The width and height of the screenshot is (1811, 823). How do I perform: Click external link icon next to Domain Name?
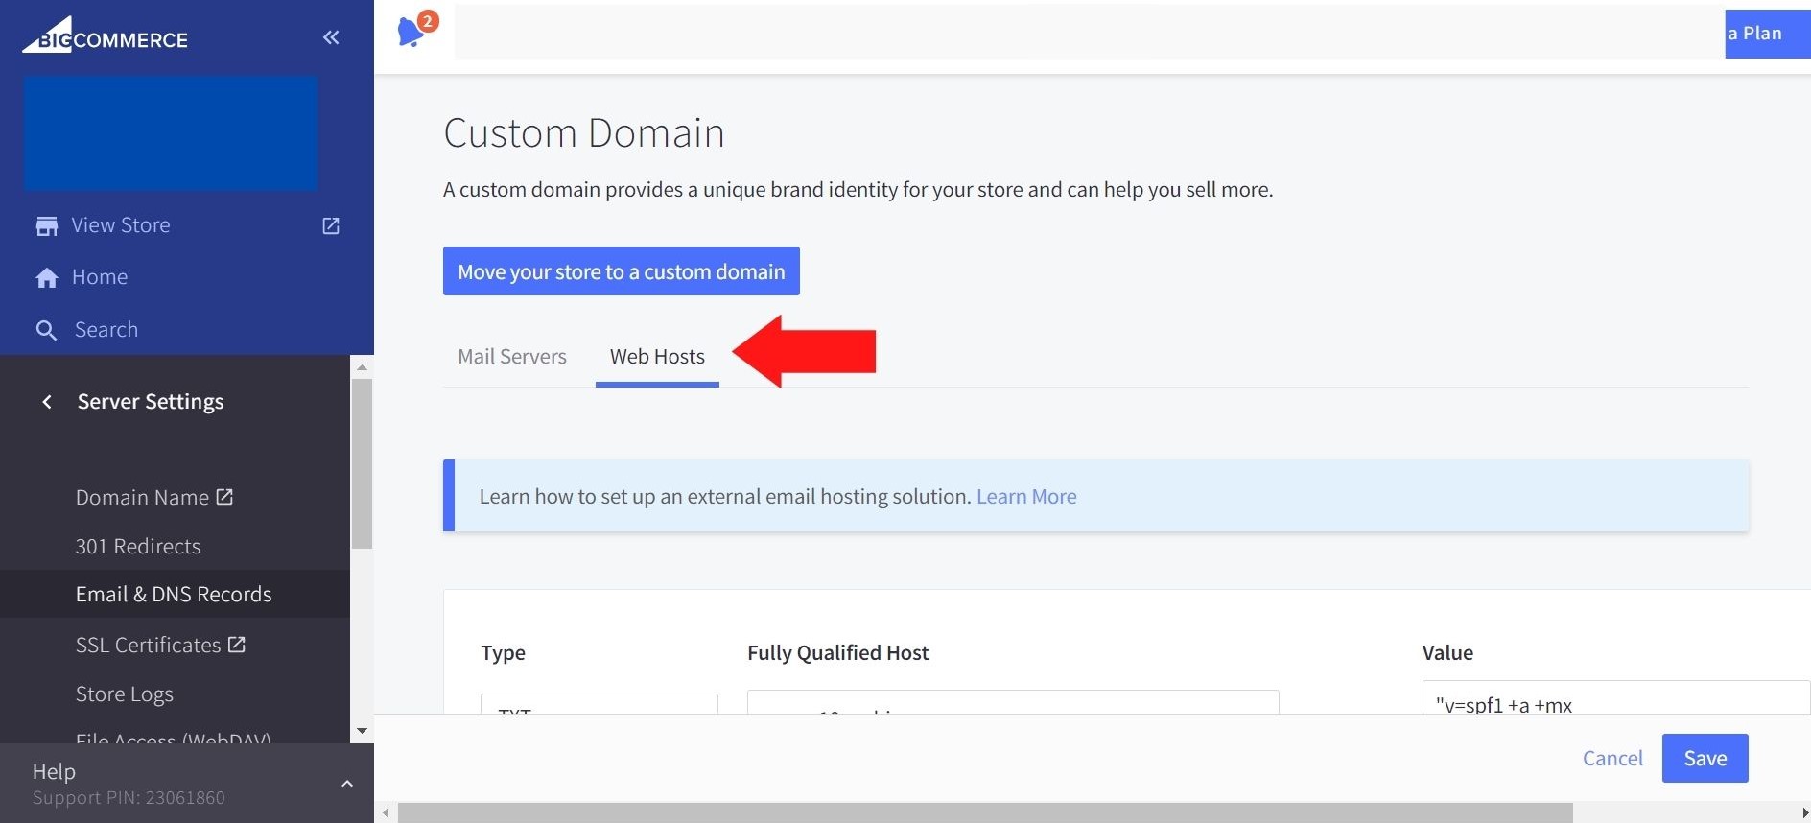pyautogui.click(x=224, y=497)
